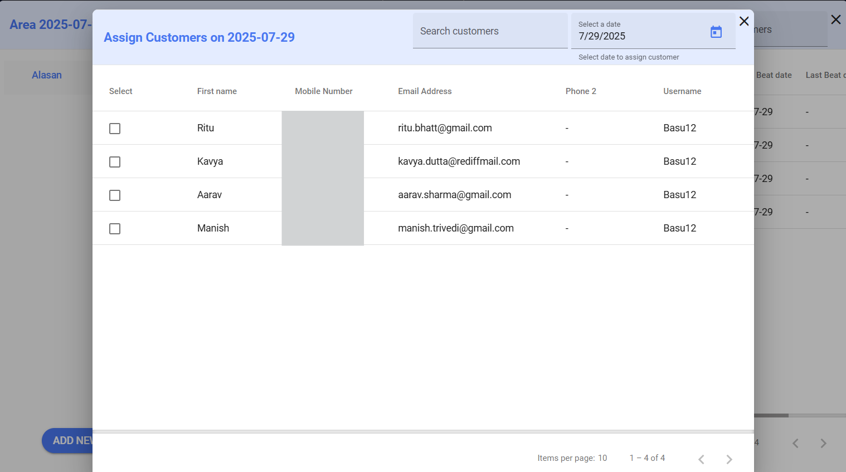Viewport: 846px width, 472px height.
Task: Go to previous page in dialog paginator
Action: [x=701, y=459]
